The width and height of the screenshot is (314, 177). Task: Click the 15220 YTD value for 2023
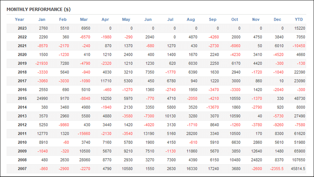point(300,28)
